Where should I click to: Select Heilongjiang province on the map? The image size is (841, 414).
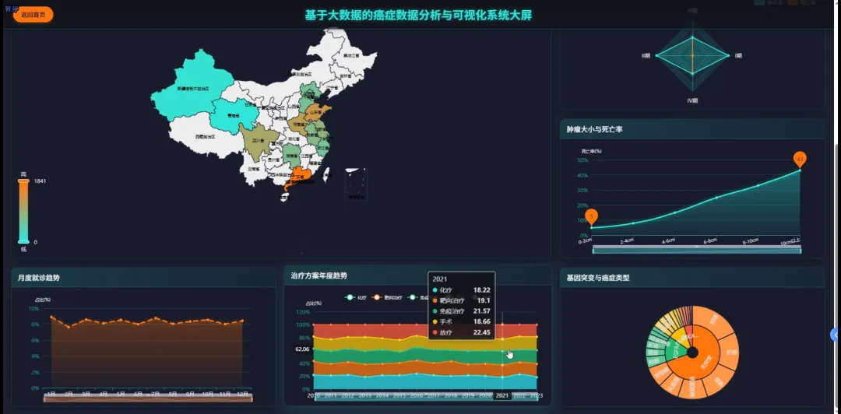pos(351,54)
